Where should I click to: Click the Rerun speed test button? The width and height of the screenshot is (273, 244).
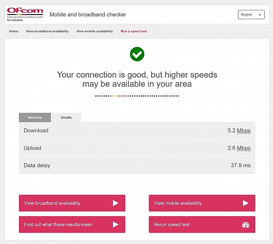202,224
